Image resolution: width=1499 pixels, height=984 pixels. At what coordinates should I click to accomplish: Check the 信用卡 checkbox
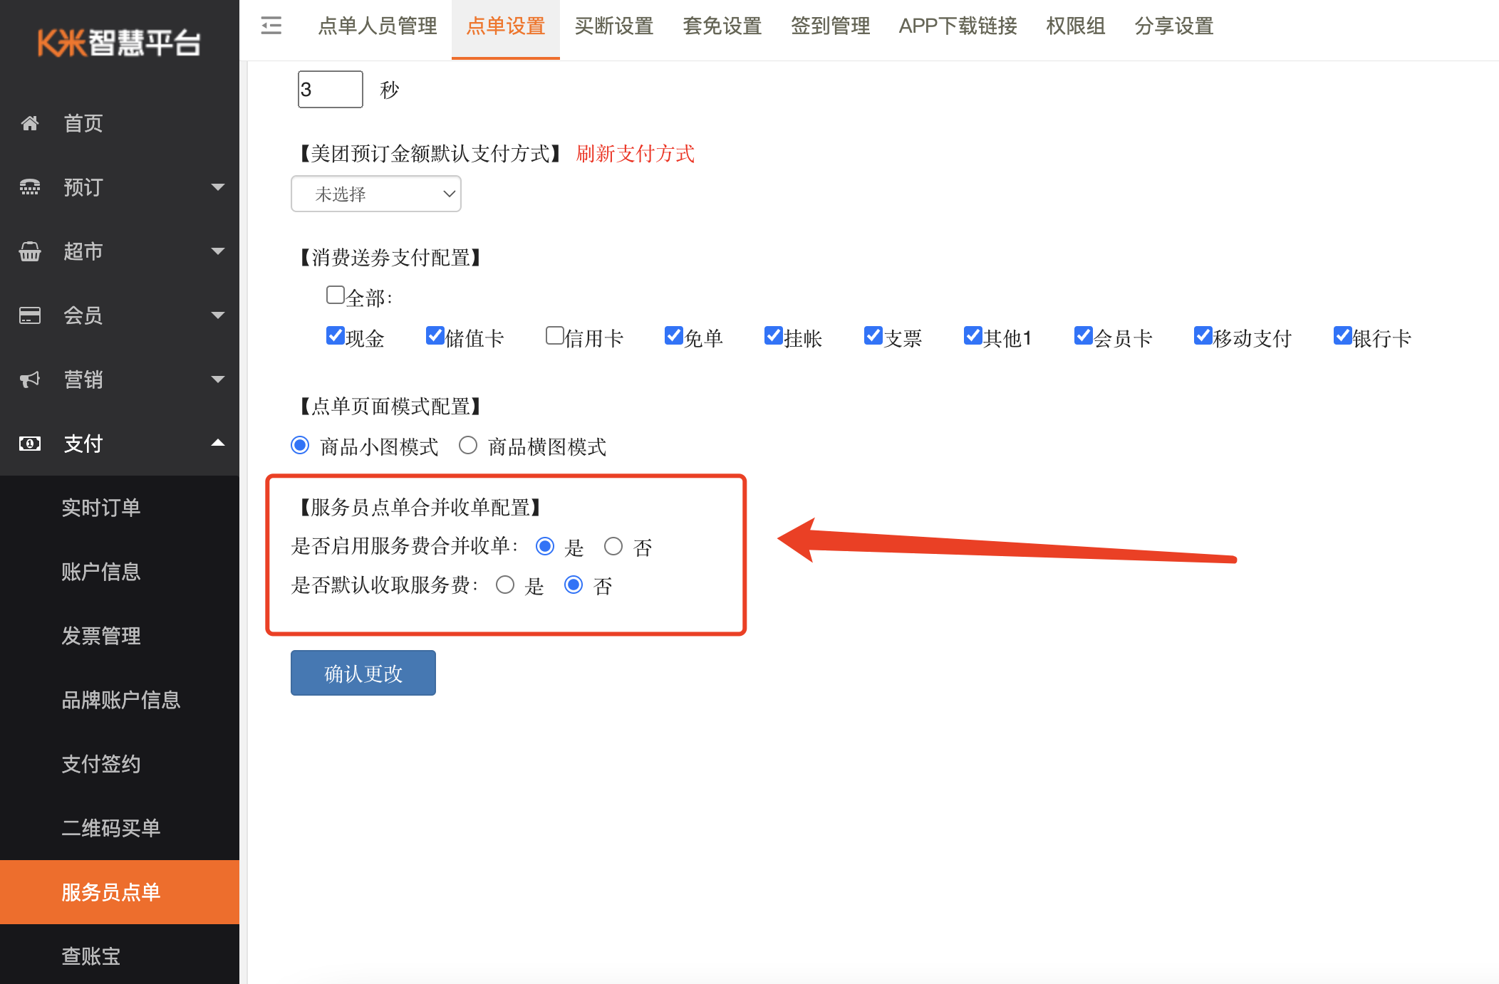coord(554,335)
